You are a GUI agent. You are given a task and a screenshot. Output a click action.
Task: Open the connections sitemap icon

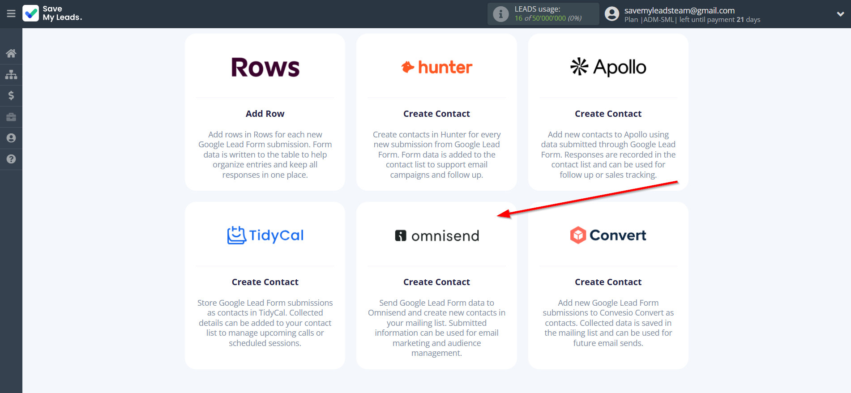11,74
